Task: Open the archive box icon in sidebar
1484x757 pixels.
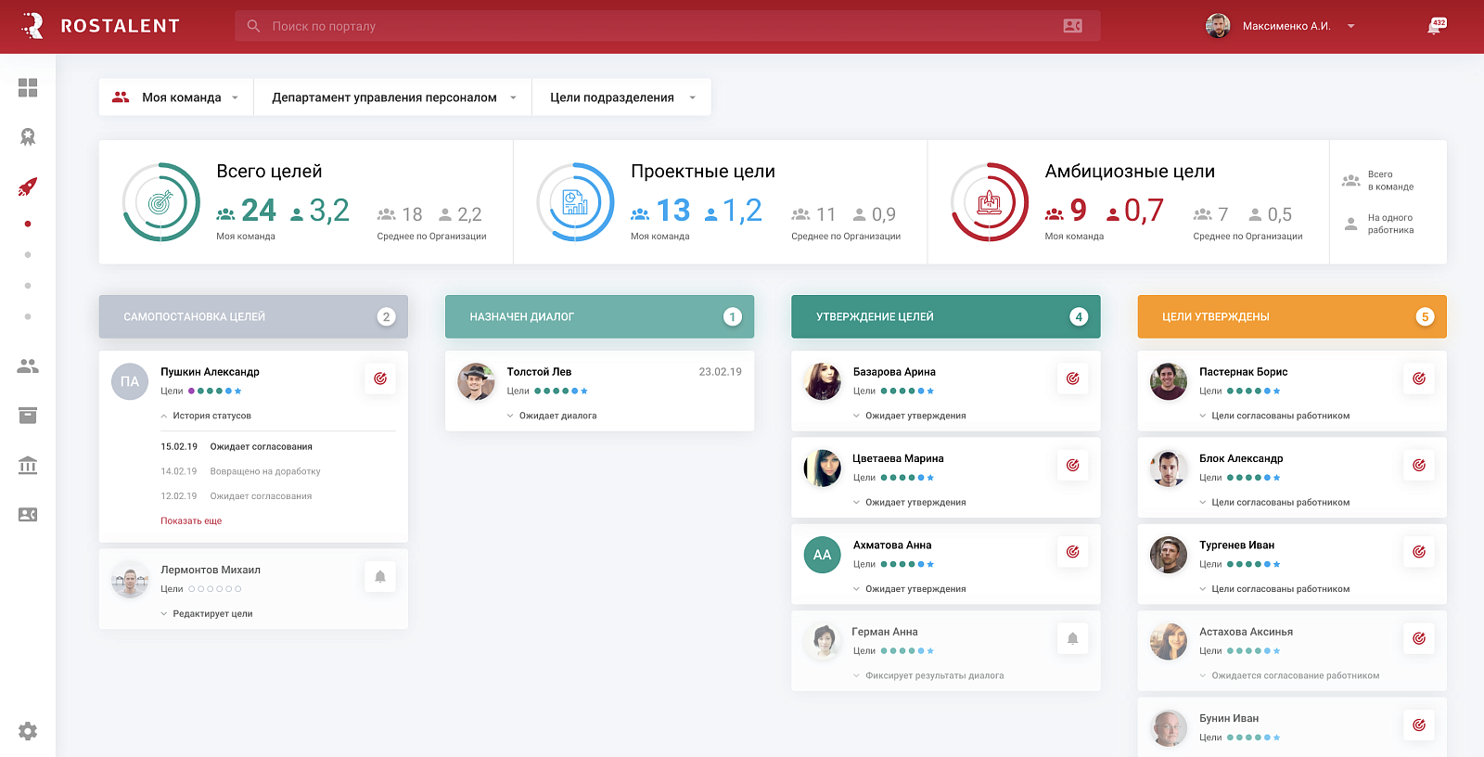Action: point(28,416)
